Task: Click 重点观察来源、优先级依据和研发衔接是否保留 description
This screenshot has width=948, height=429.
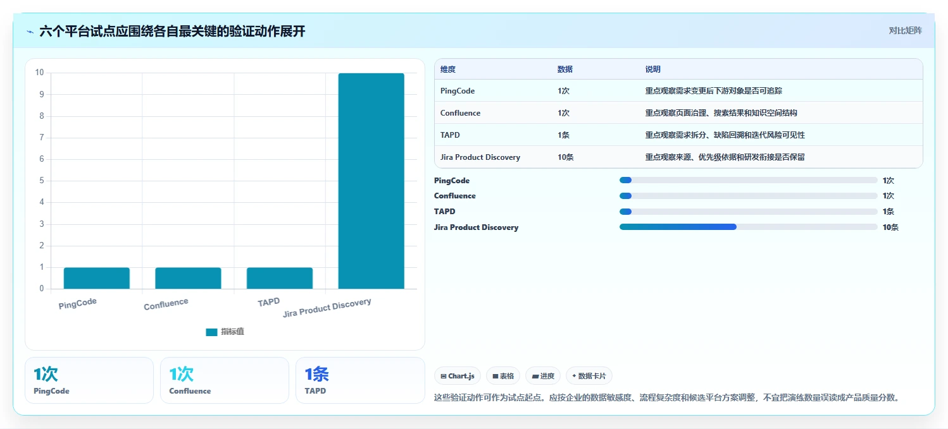Action: tap(725, 157)
